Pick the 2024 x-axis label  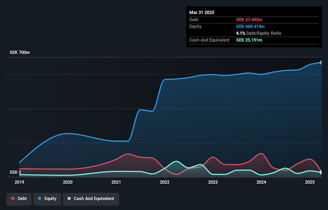(261, 182)
